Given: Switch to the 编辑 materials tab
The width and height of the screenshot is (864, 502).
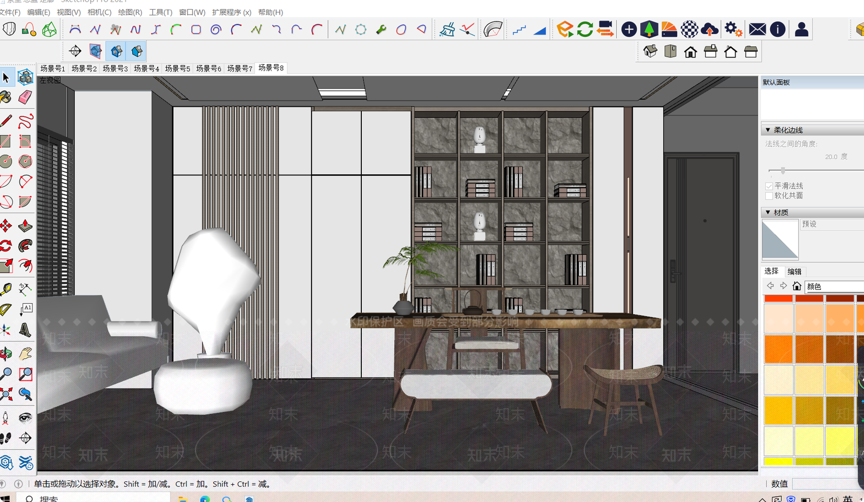Looking at the screenshot, I should pyautogui.click(x=794, y=272).
